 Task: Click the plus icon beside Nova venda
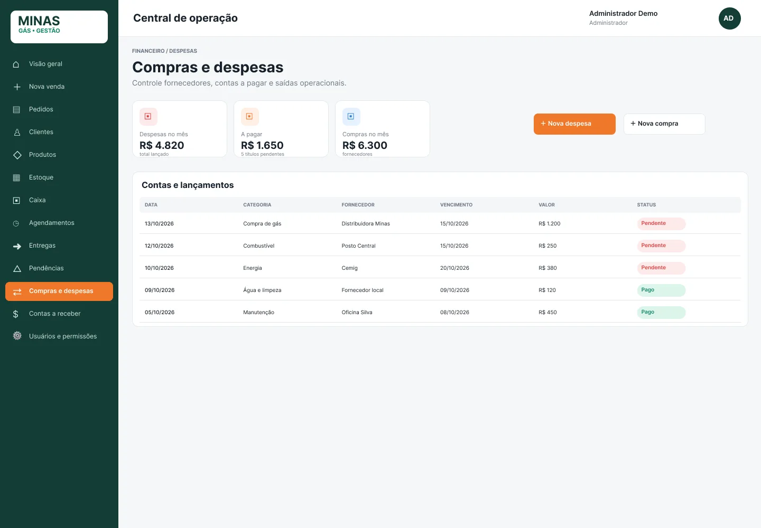17,87
